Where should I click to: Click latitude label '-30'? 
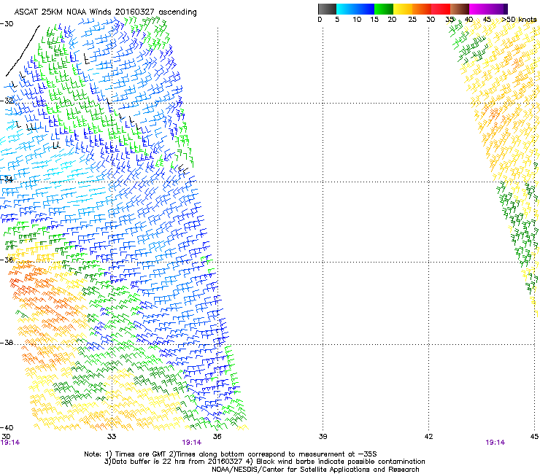(x=7, y=24)
